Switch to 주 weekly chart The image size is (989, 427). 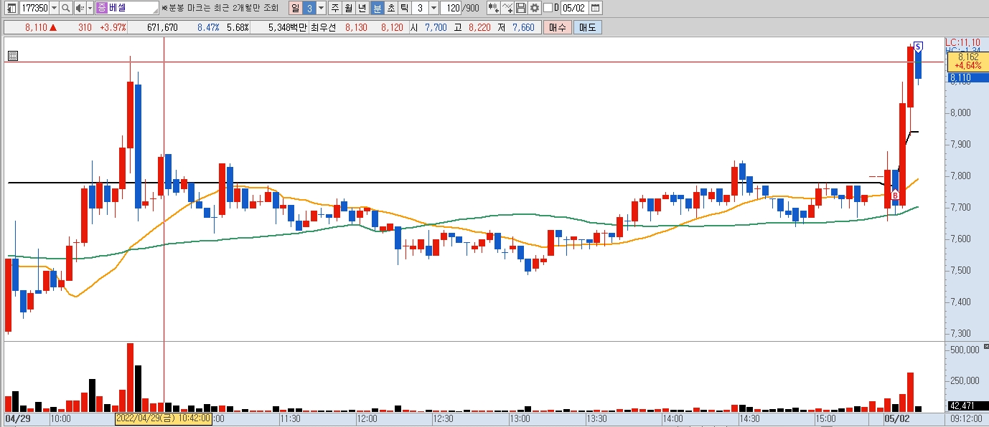tap(334, 9)
